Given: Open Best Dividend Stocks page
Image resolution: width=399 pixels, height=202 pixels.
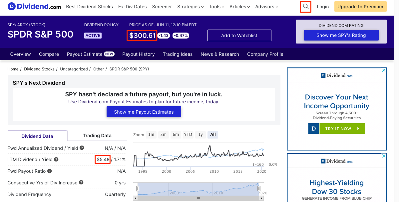Looking at the screenshot, I should click(x=89, y=7).
